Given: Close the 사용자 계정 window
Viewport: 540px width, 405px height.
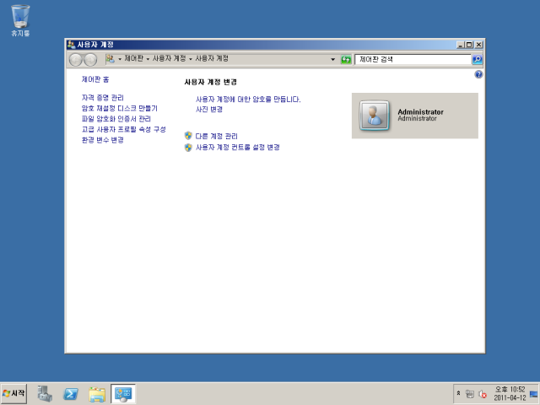Looking at the screenshot, I should [x=478, y=45].
